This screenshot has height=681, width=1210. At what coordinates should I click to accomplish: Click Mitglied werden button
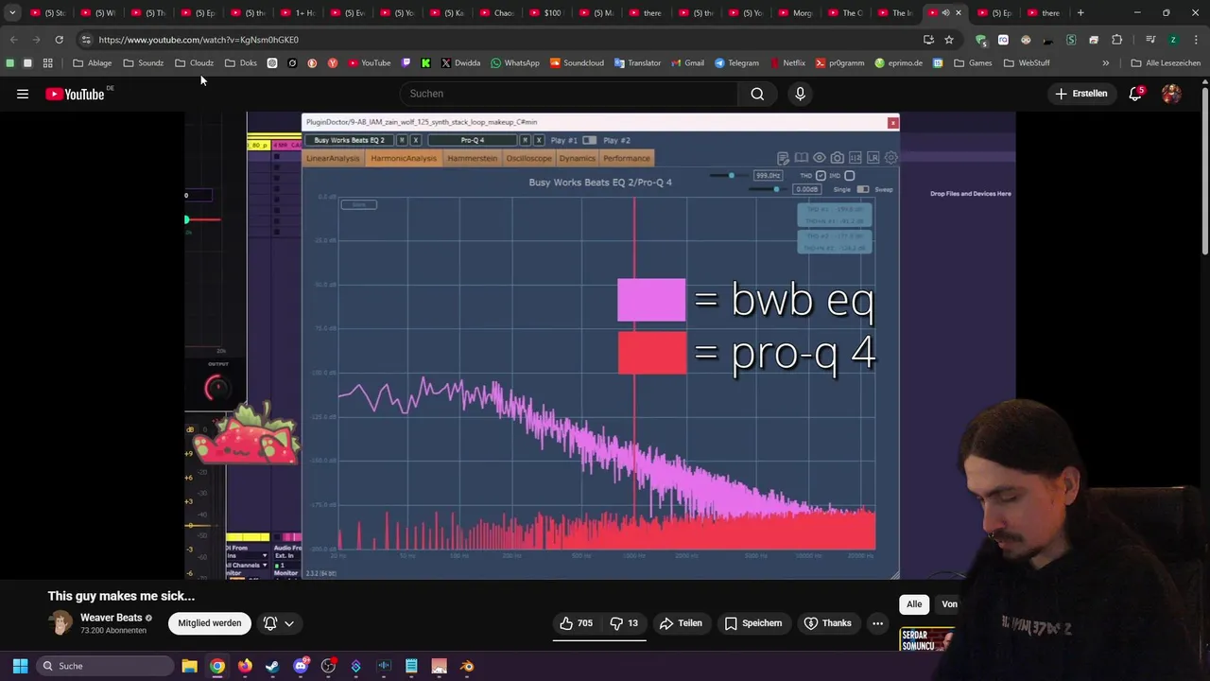pyautogui.click(x=210, y=623)
